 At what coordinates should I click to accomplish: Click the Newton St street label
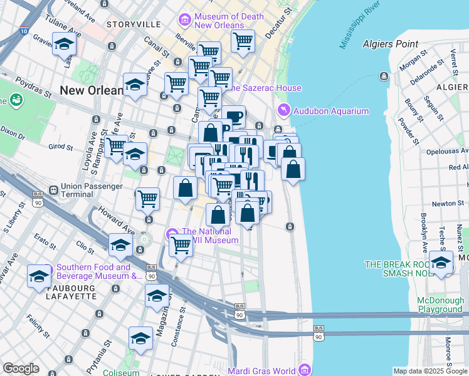click(448, 204)
